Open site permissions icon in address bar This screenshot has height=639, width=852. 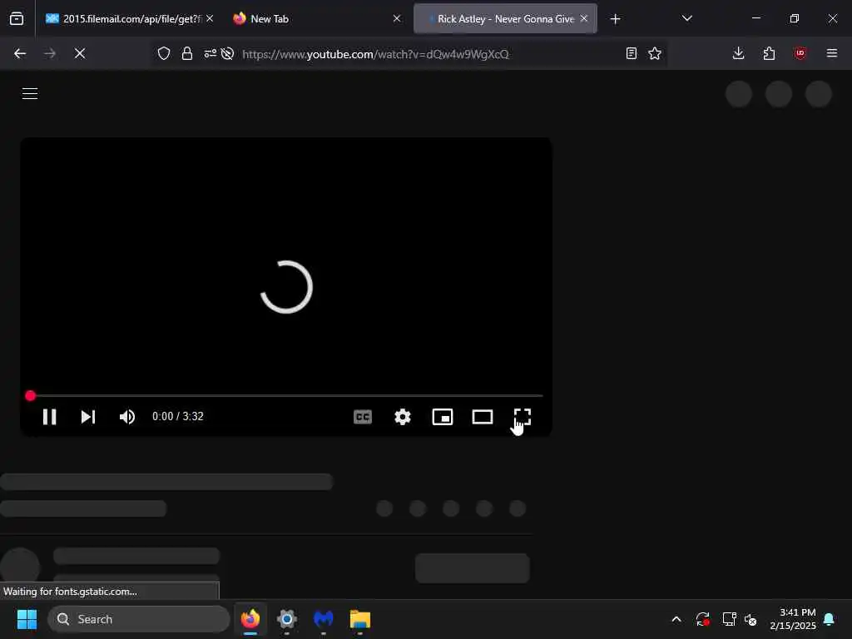210,53
